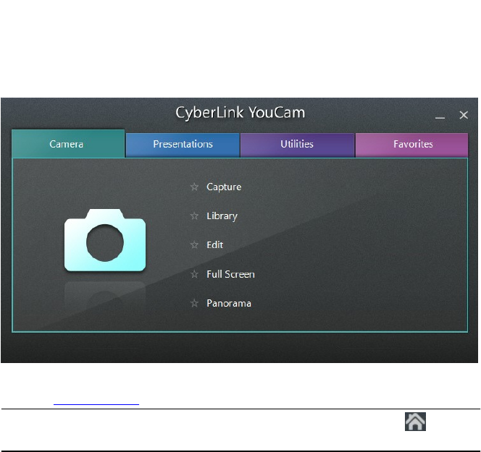Close the CyberLink YouCam window
This screenshot has width=481, height=452.
tap(464, 115)
